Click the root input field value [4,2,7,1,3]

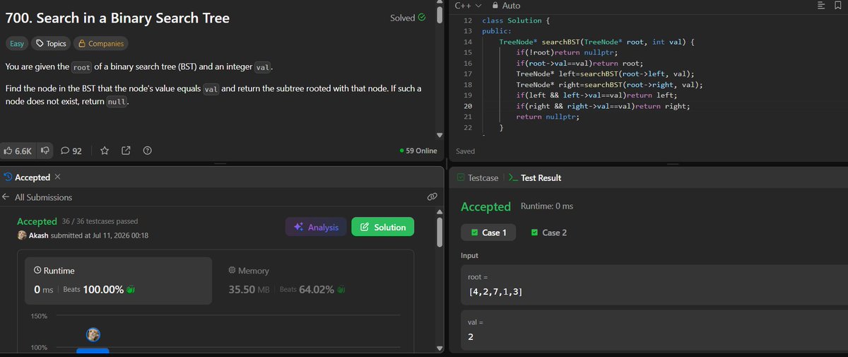coord(654,286)
